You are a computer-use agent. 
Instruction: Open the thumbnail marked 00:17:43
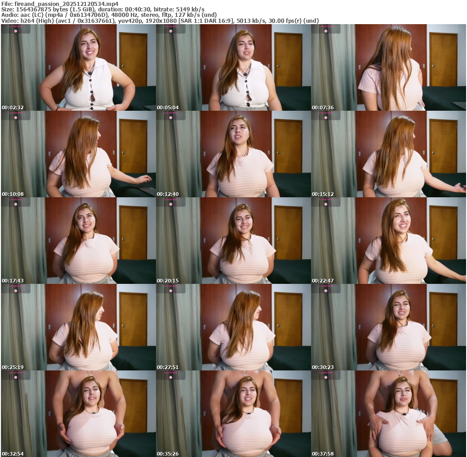(x=78, y=241)
